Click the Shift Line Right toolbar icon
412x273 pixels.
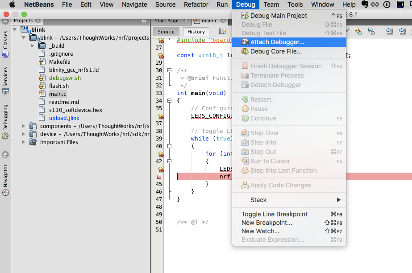403,31
